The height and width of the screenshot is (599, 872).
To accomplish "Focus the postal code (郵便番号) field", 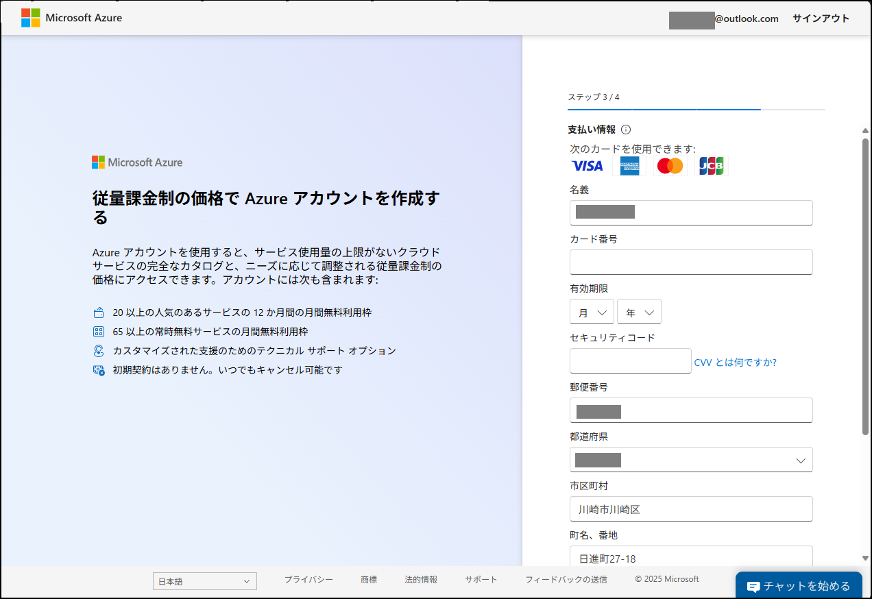I will coord(691,410).
